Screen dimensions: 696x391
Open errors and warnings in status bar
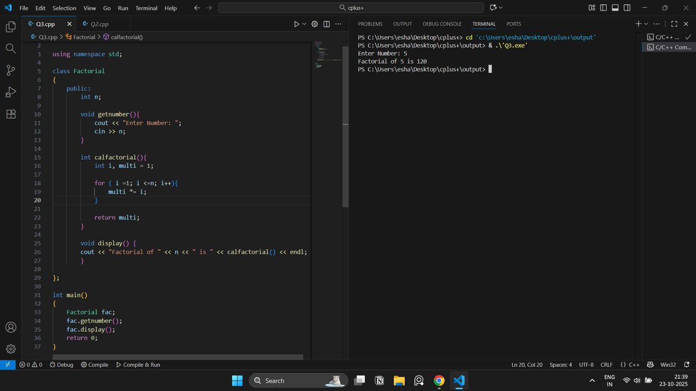(31, 365)
